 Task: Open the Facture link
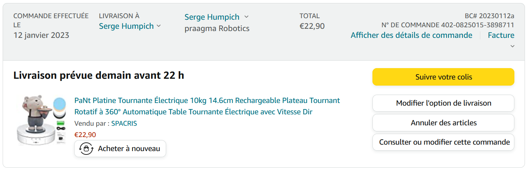pos(501,35)
